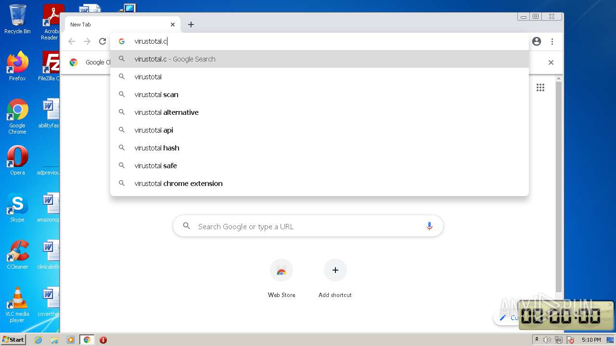Viewport: 616px width, 346px height.
Task: Close the New Tab tab
Action: click(x=173, y=25)
